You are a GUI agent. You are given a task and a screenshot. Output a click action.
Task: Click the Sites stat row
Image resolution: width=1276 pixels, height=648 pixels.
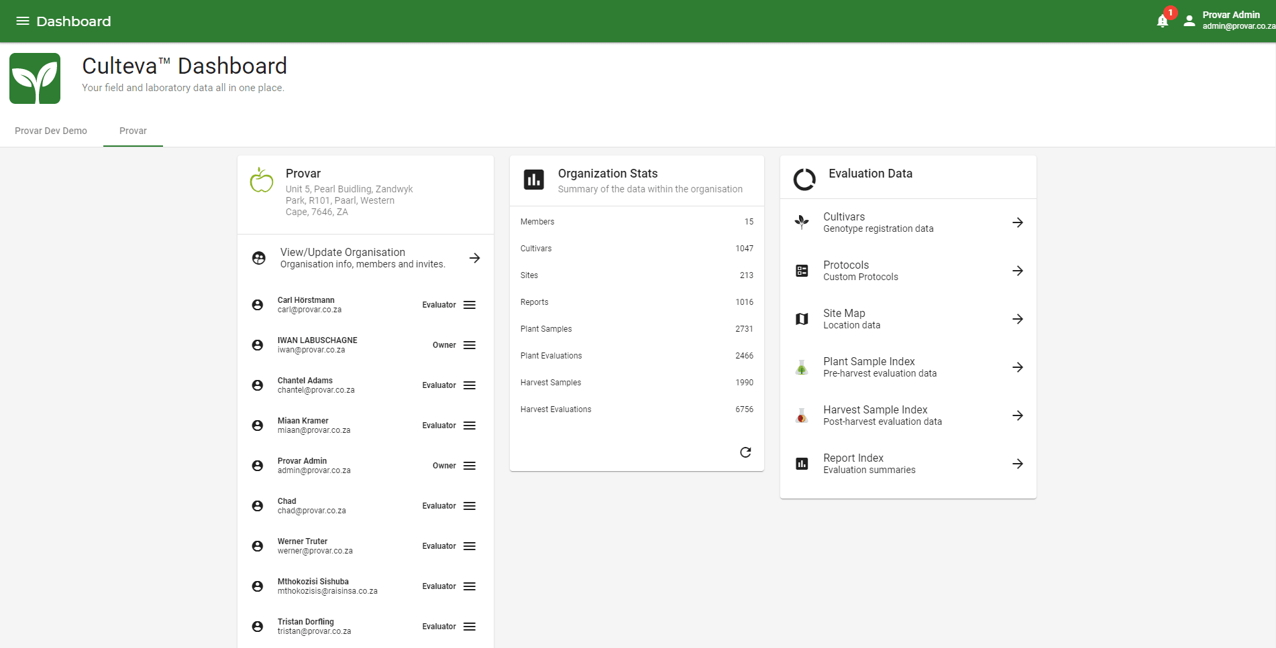click(x=637, y=275)
